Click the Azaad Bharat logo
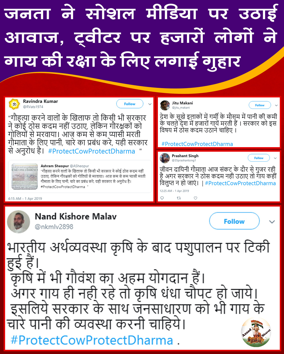Image resolution: width=284 pixels, height=354 pixels. point(256,332)
